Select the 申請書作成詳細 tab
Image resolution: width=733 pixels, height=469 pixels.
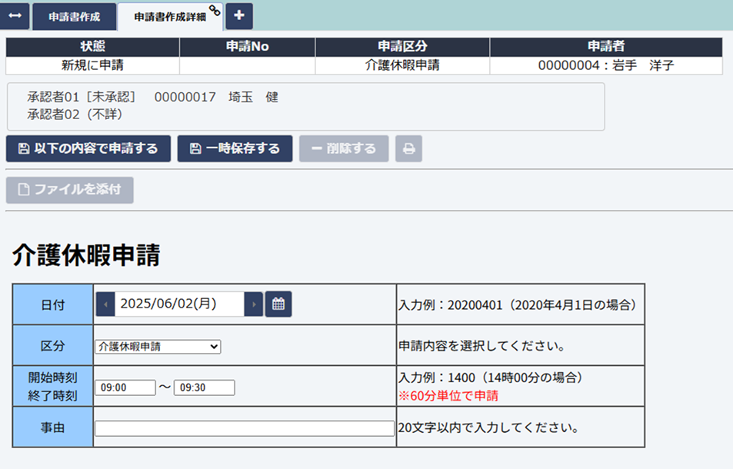169,16
